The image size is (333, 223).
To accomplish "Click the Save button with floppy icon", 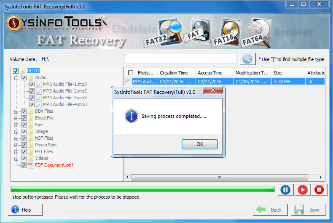I will coord(309,210).
